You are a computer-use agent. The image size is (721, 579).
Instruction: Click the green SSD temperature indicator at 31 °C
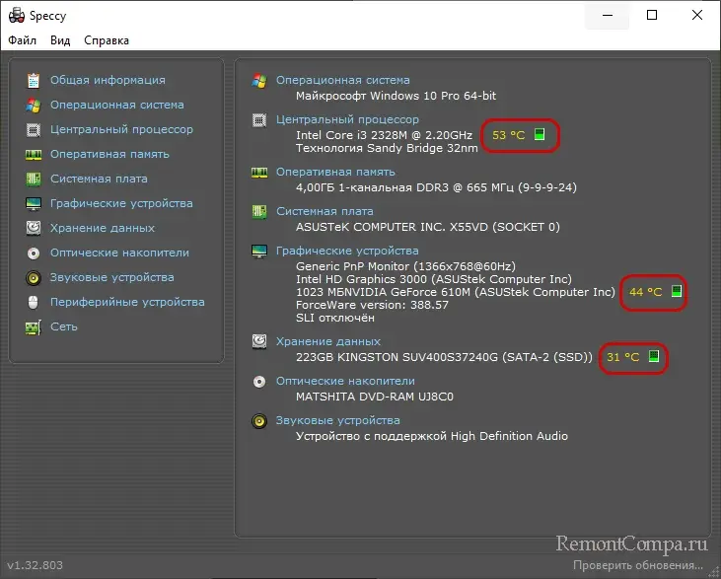[x=653, y=357]
